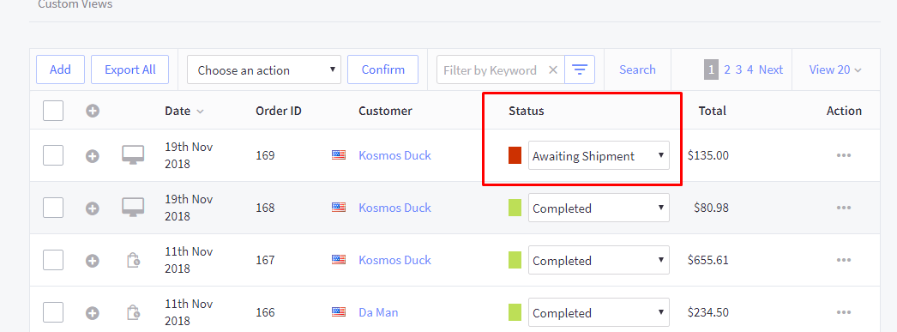Image resolution: width=897 pixels, height=332 pixels.
Task: Click the shopping bag icon for order 167
Action: tap(133, 261)
